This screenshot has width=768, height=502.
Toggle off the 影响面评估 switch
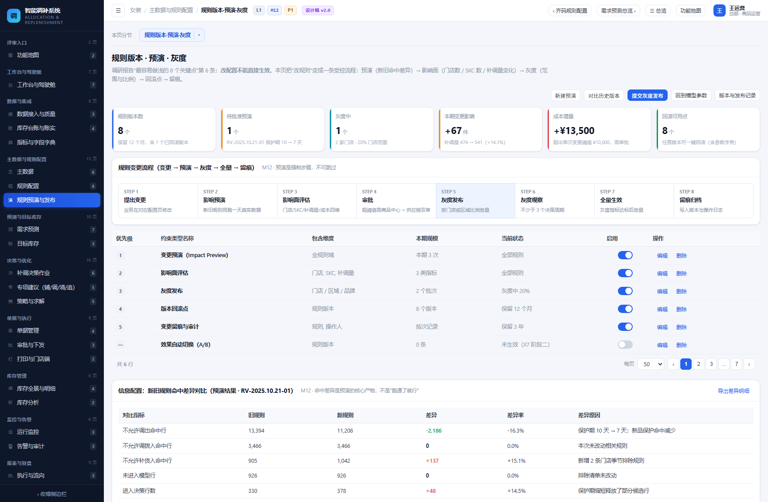(625, 273)
